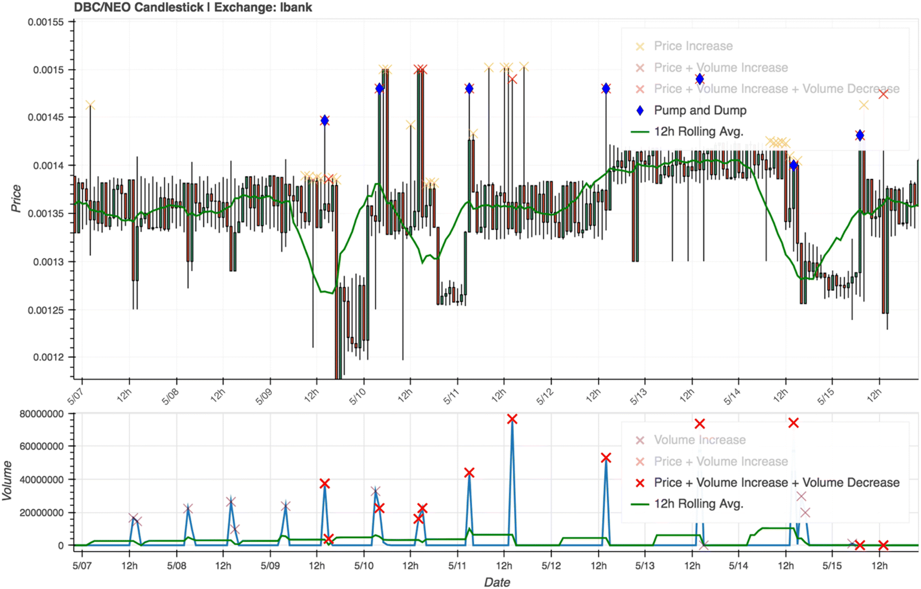Select Pump and Dump diamond at 0.0014 after 5/14 12h

[794, 165]
